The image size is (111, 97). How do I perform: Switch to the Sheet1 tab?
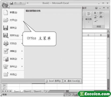17,91
